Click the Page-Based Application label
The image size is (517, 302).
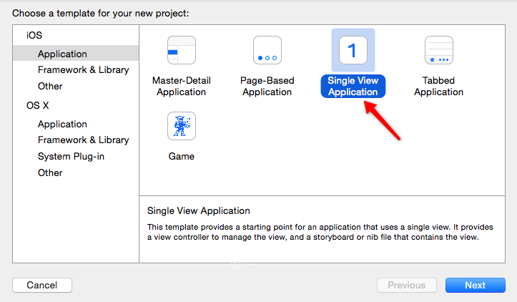[x=267, y=86]
